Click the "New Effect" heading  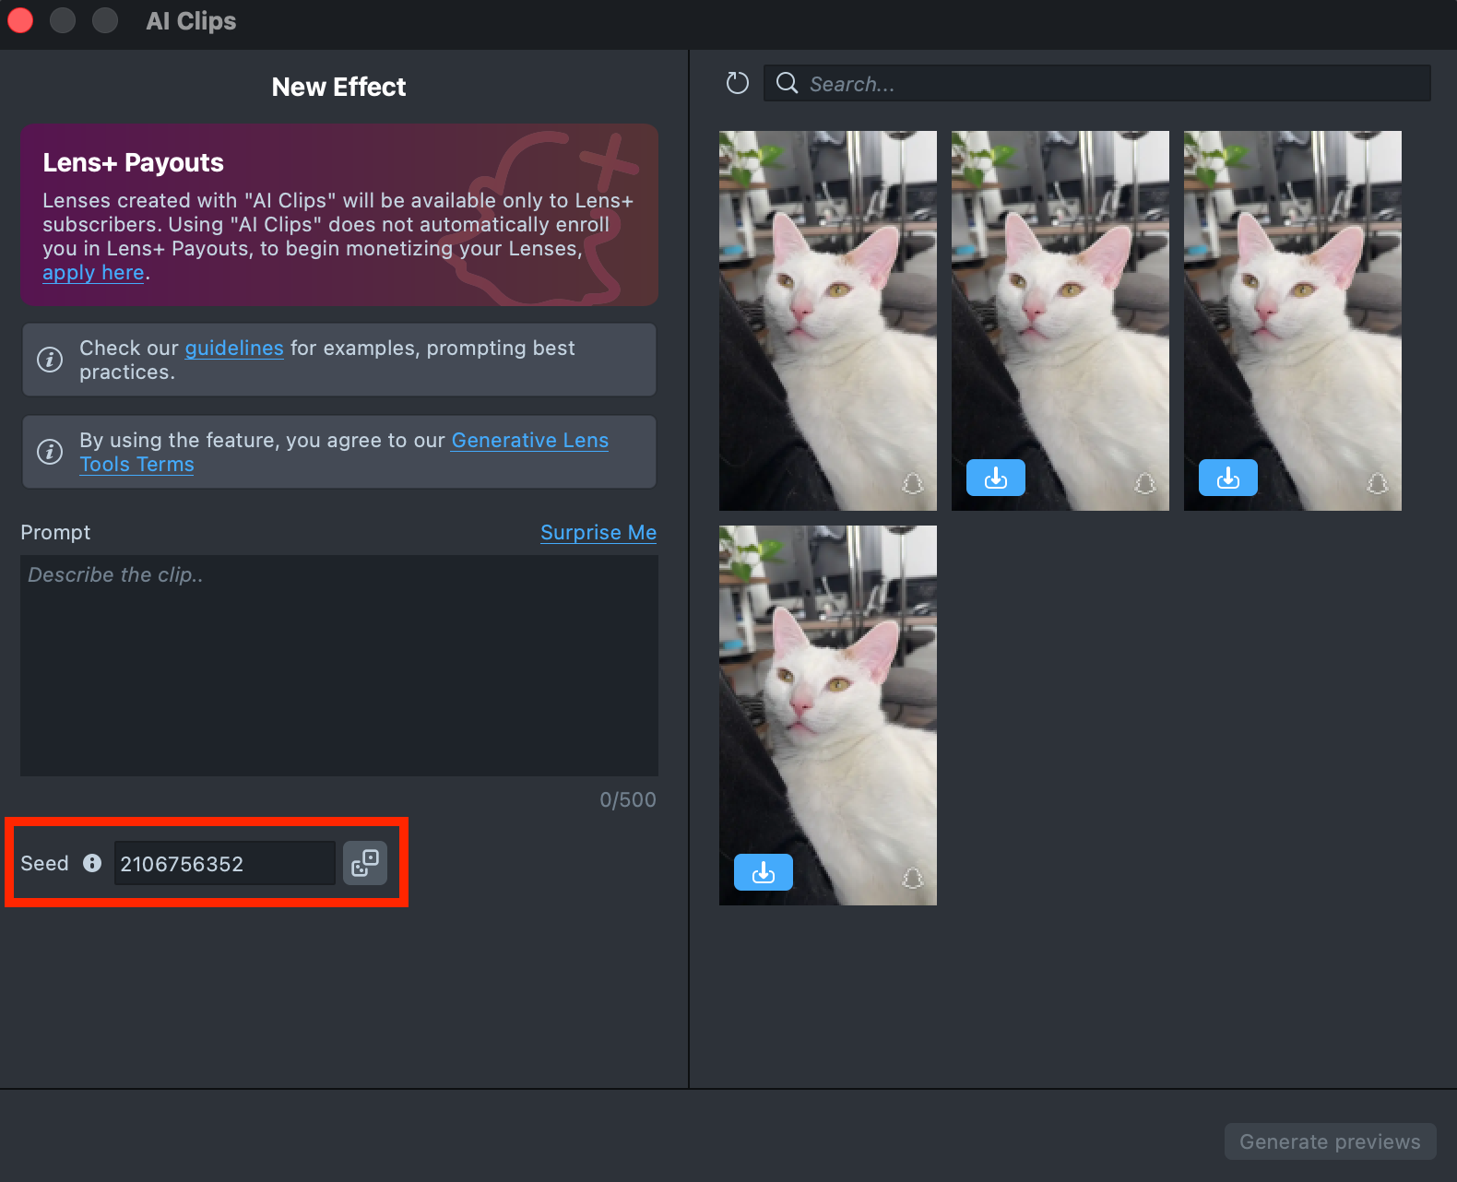[339, 87]
